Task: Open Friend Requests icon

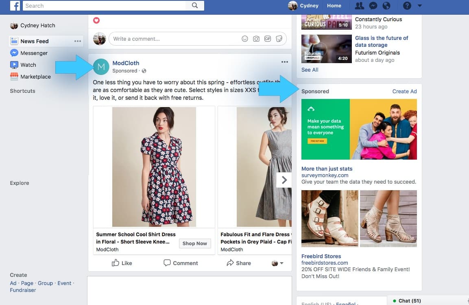Action: click(359, 6)
